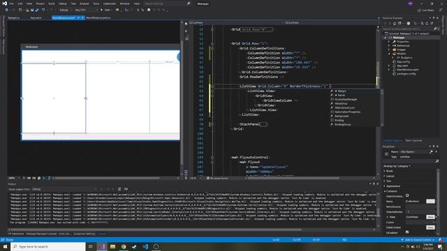The image size is (447, 251).
Task: Switch to the Team Explorer tab
Action: click(413, 141)
